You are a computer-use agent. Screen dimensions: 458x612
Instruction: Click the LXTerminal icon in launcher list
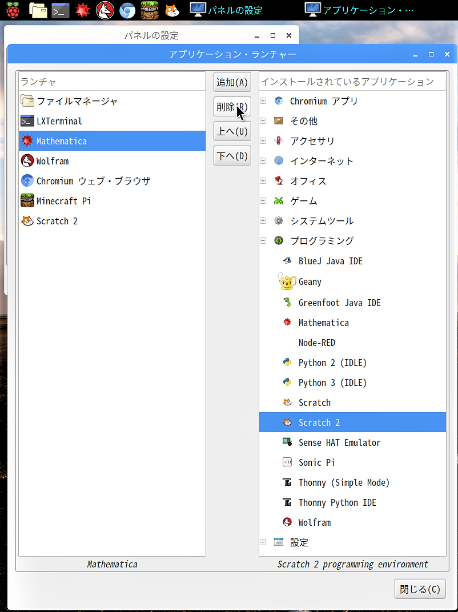click(27, 121)
